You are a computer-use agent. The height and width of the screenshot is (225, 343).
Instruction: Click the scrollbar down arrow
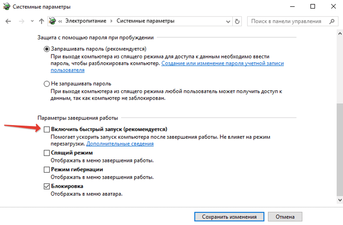340,200
